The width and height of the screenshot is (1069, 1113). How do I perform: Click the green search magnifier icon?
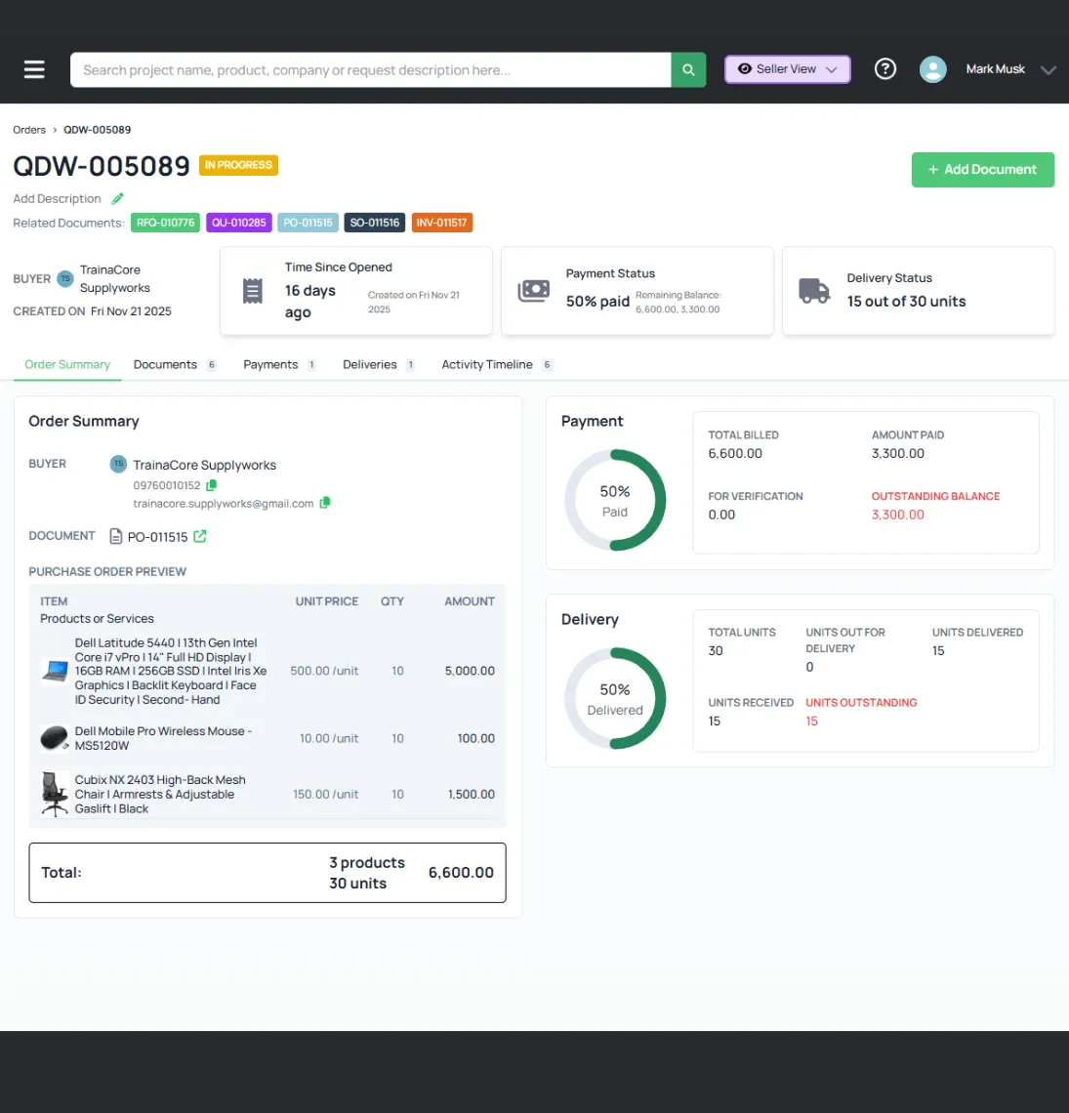click(688, 69)
